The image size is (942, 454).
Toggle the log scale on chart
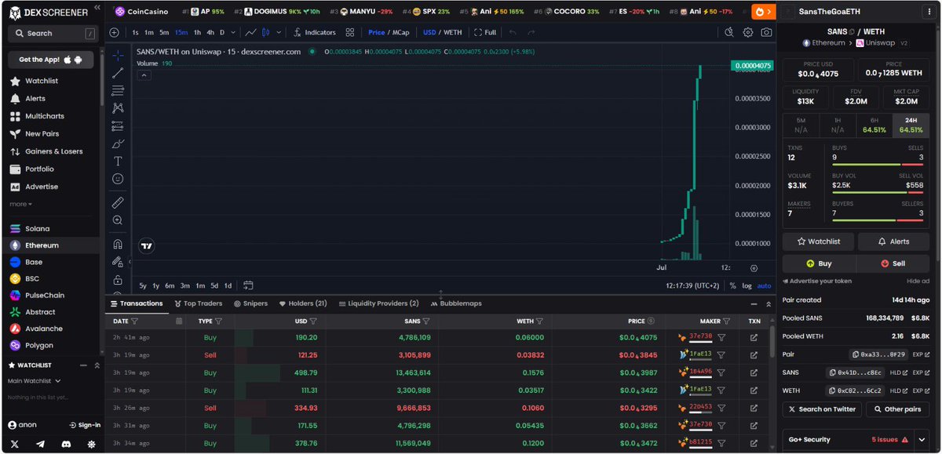[747, 286]
